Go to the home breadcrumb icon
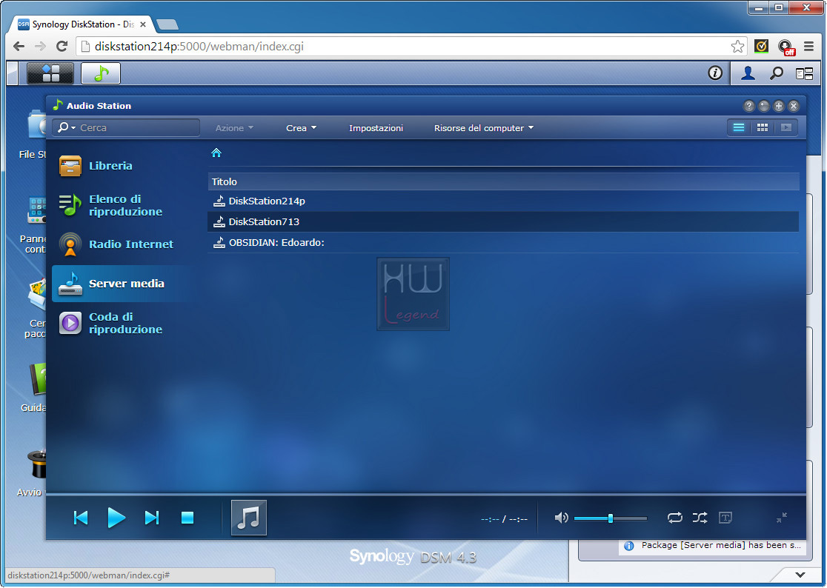827x588 pixels. pos(216,153)
